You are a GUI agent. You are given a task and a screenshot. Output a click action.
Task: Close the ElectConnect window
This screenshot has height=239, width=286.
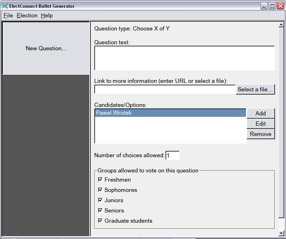click(280, 6)
